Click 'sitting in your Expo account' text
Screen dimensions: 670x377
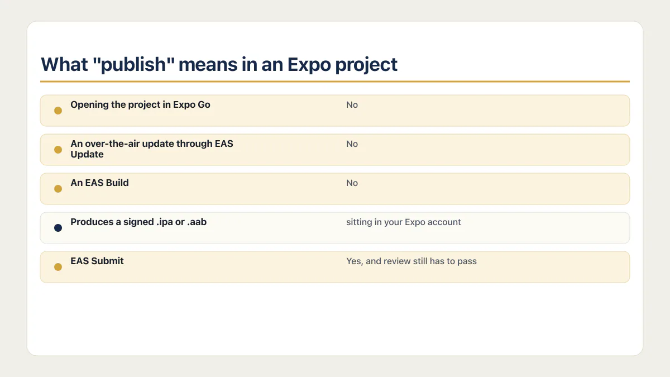tap(404, 222)
